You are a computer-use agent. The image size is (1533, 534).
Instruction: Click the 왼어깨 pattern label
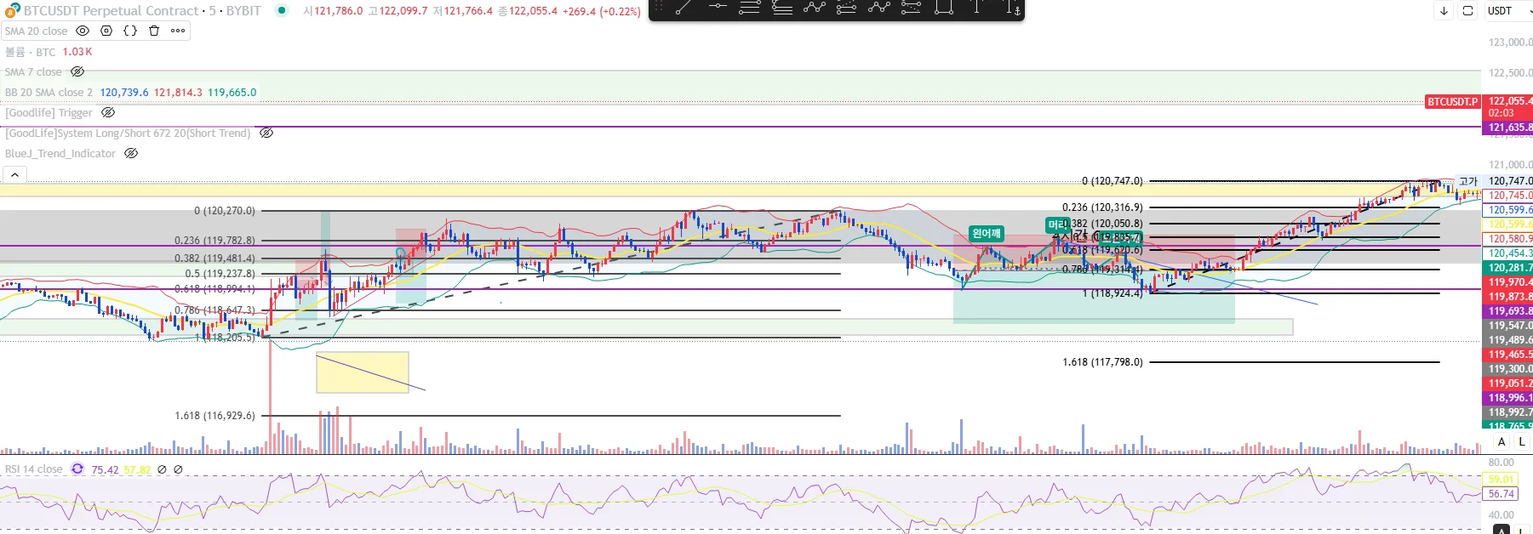(987, 233)
